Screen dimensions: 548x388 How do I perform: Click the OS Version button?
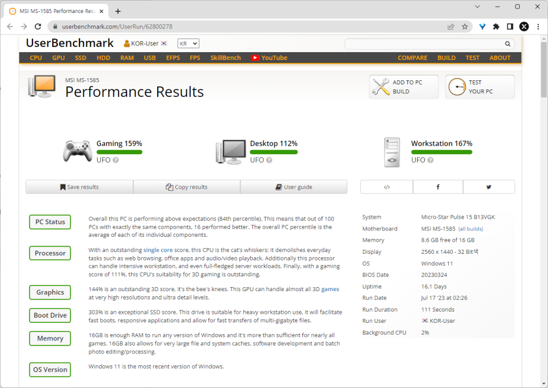click(x=50, y=370)
